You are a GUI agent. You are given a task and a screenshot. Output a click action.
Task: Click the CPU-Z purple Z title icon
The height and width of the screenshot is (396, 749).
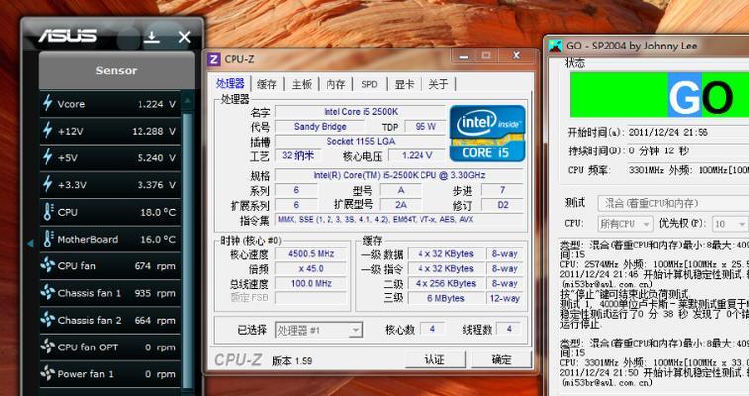[214, 59]
